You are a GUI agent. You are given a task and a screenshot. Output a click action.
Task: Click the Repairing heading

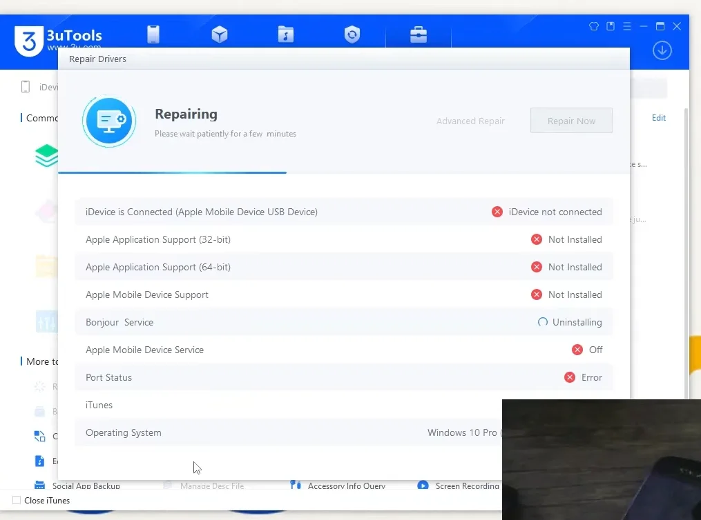(186, 114)
